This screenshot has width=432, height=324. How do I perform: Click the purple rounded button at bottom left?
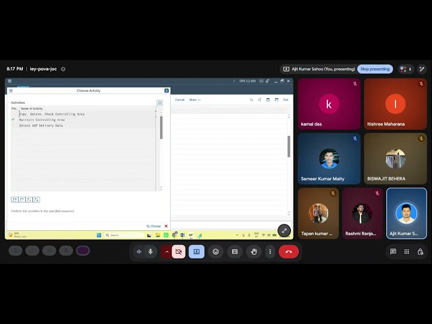[x=83, y=250]
